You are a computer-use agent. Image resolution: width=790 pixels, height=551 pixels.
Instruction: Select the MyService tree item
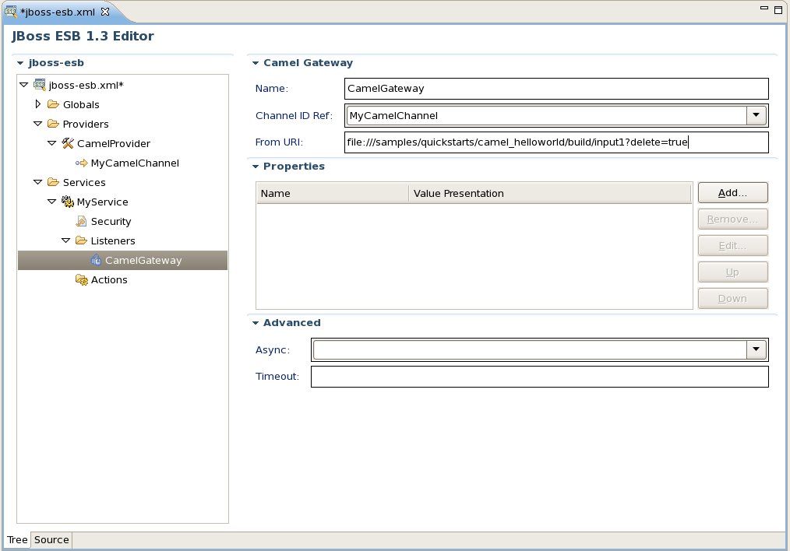tap(102, 202)
